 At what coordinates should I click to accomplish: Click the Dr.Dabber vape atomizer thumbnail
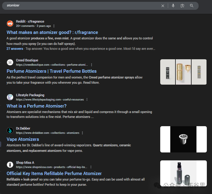pyautogui.click(x=183, y=139)
